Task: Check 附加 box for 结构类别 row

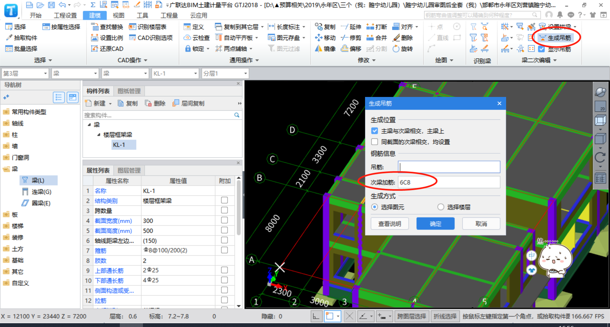Action: coord(224,200)
